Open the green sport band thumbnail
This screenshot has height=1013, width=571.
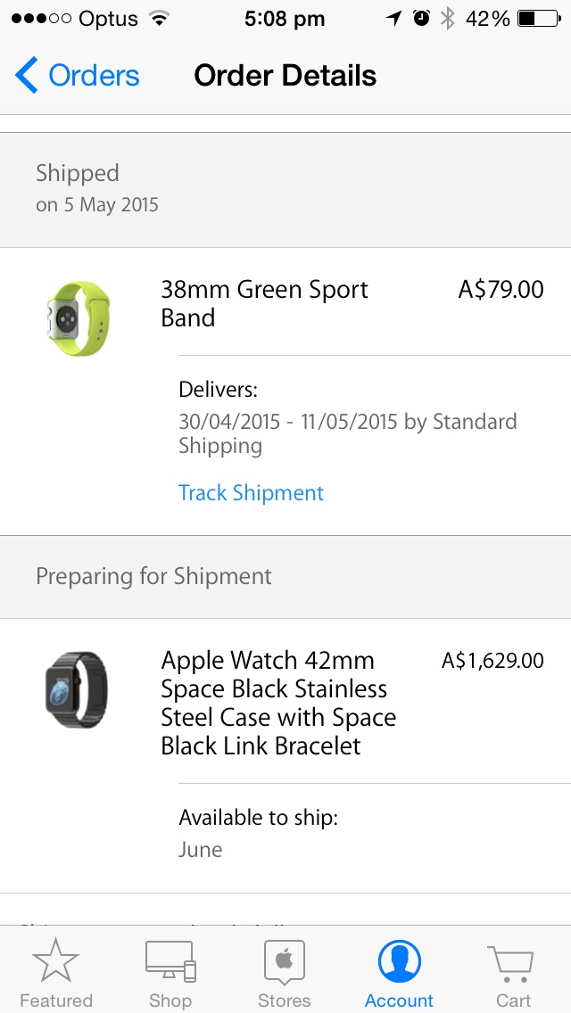pos(78,318)
